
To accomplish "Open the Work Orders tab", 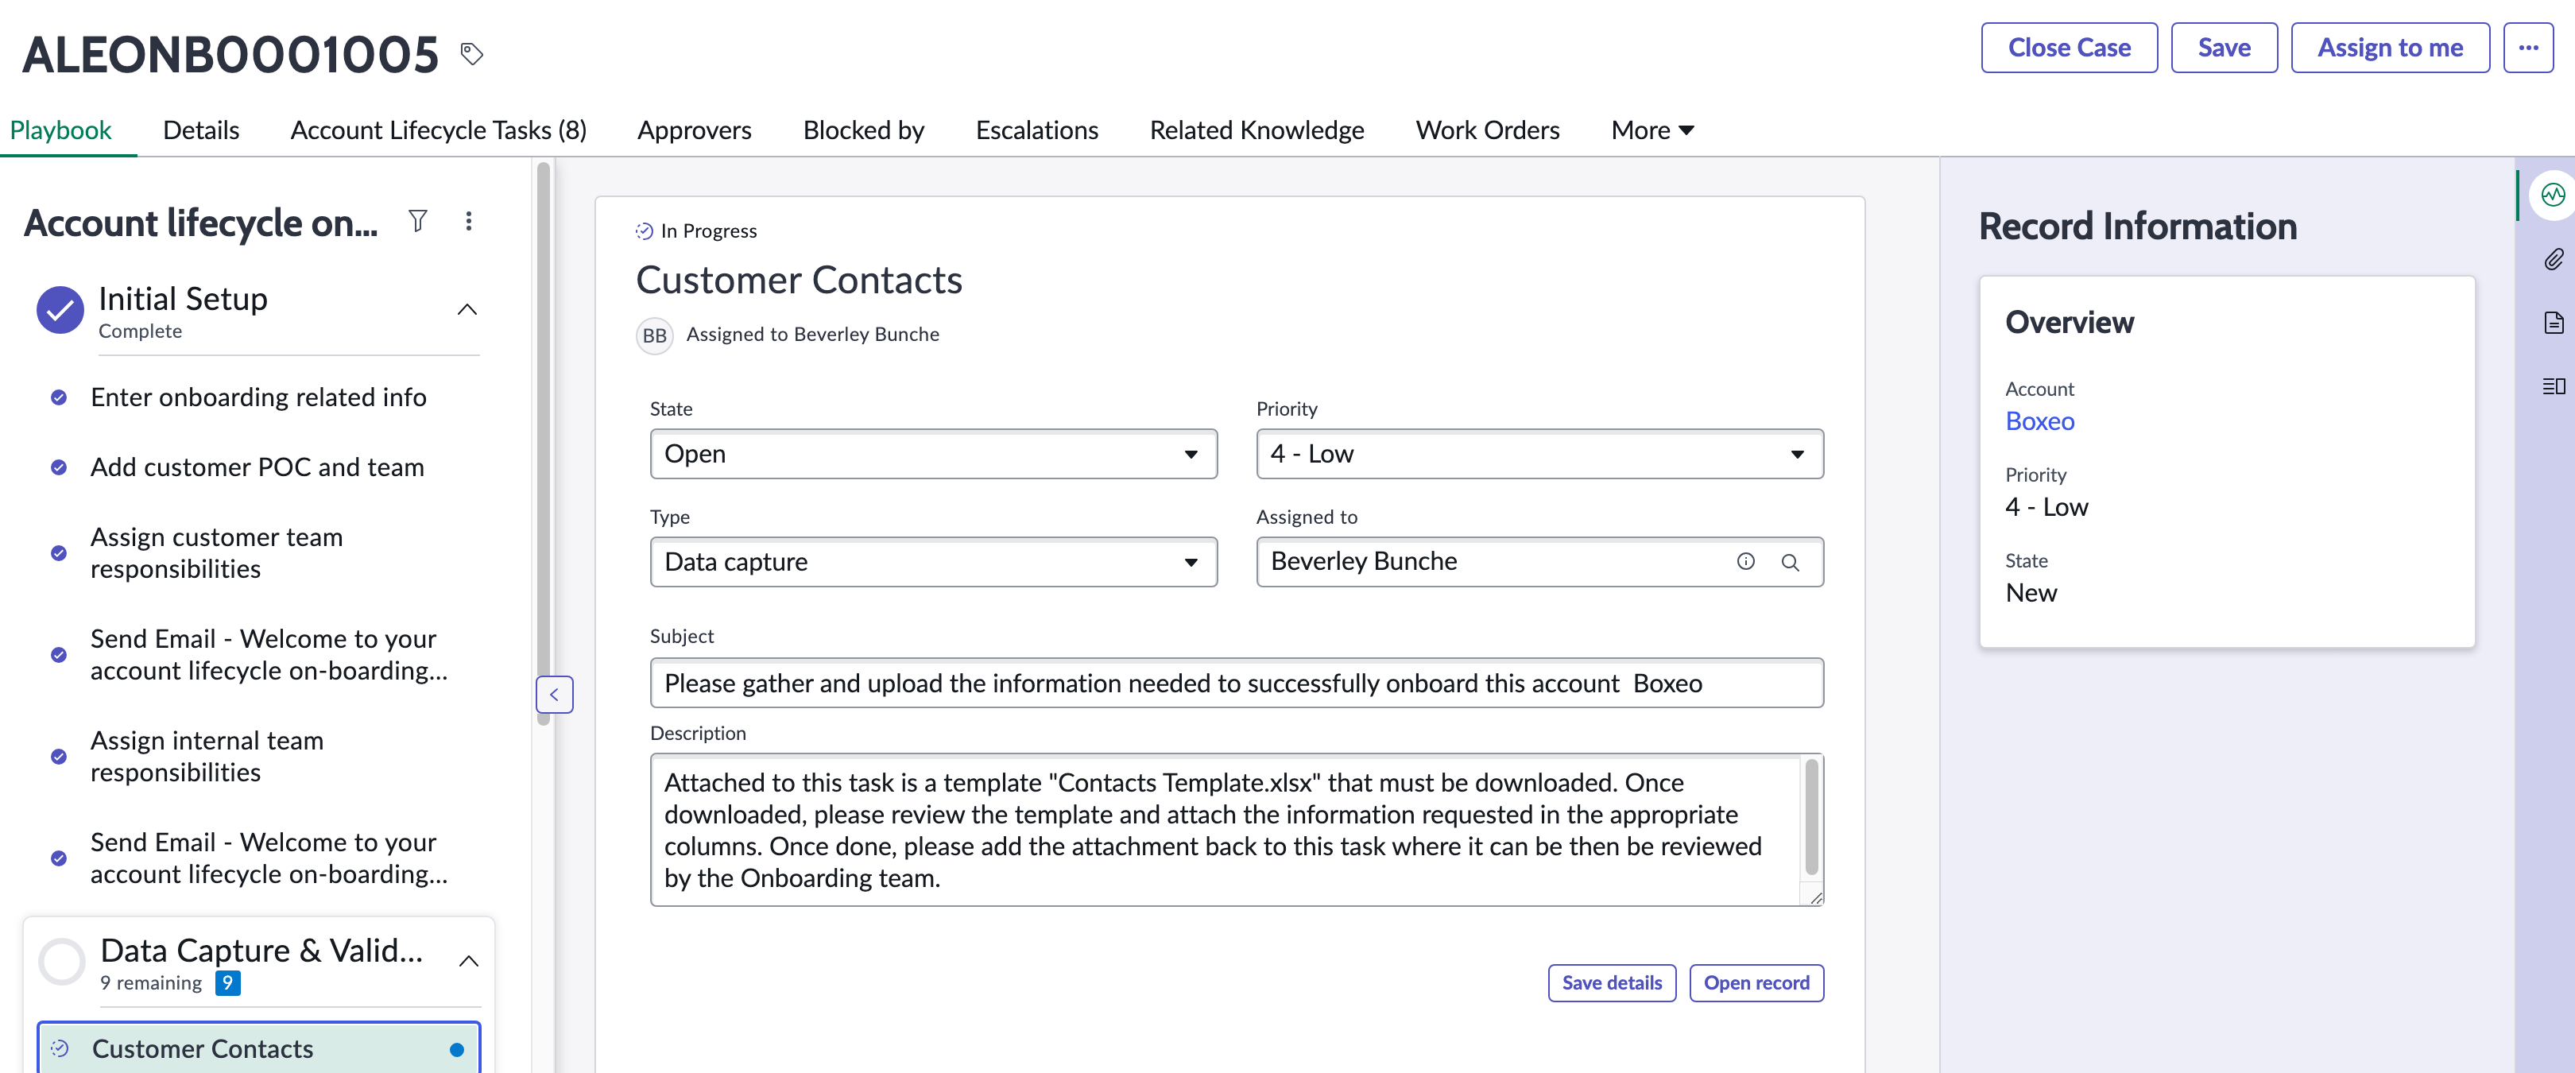I will point(1488,130).
